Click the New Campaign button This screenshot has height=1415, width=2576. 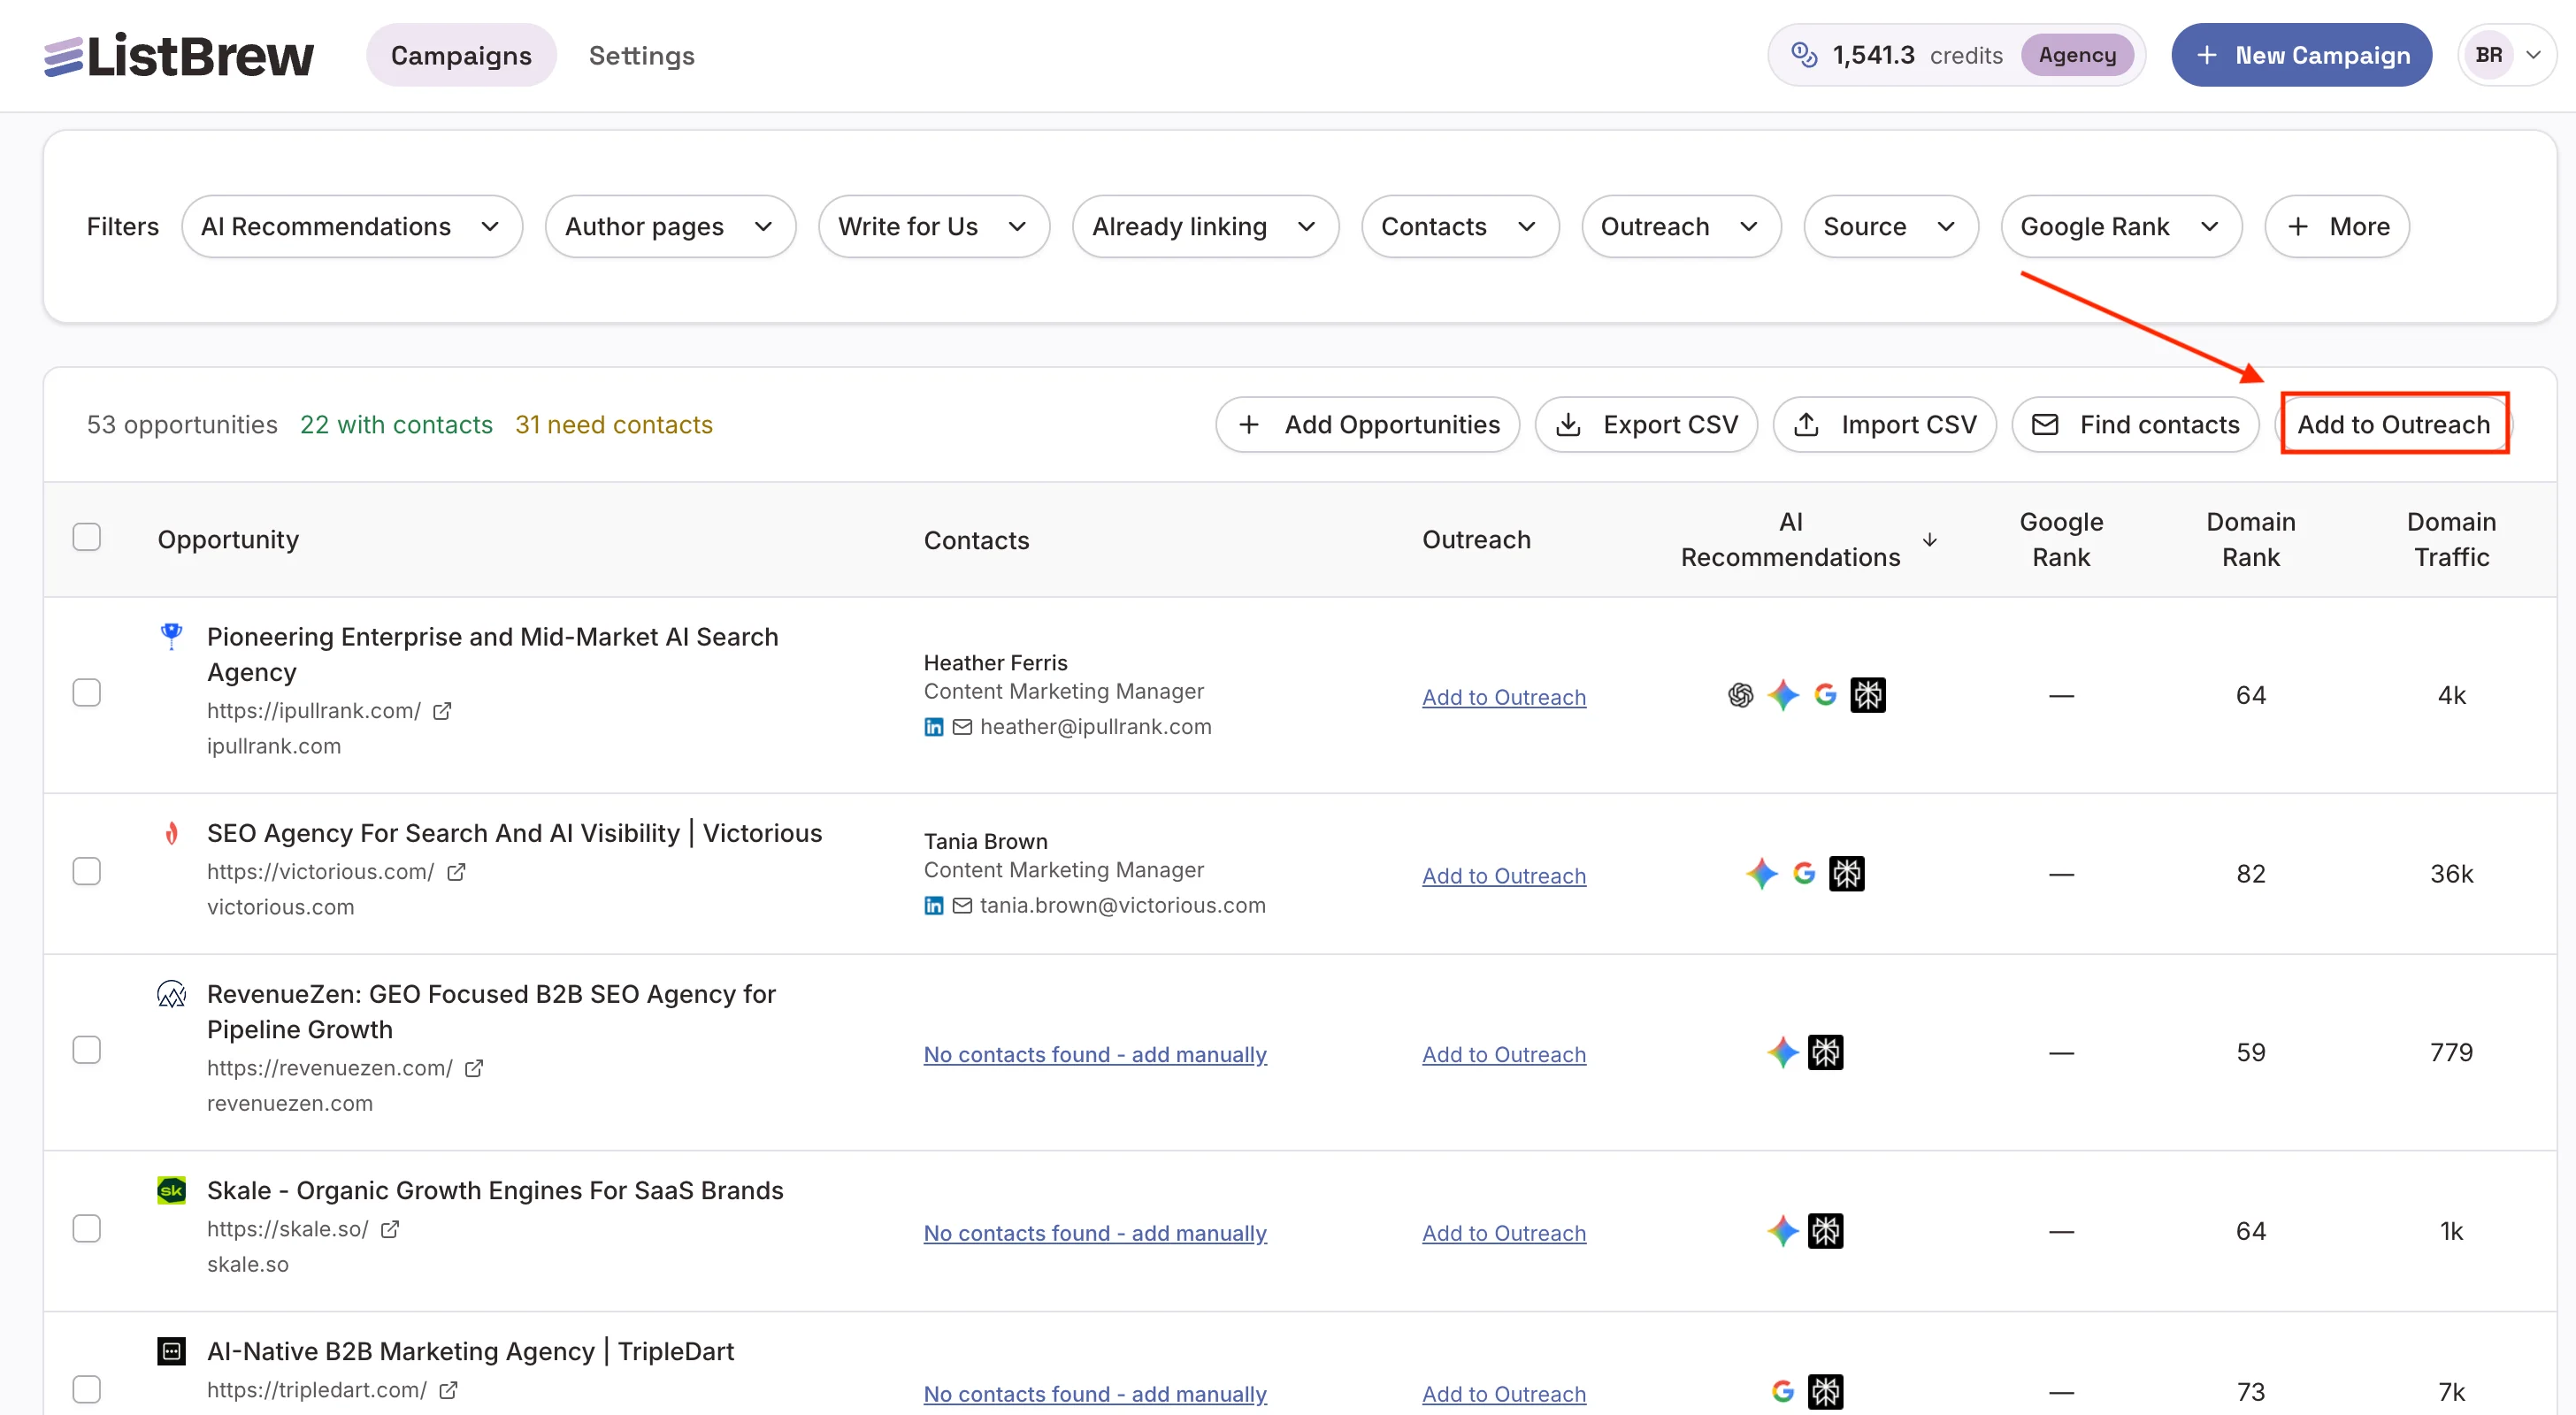pyautogui.click(x=2301, y=55)
